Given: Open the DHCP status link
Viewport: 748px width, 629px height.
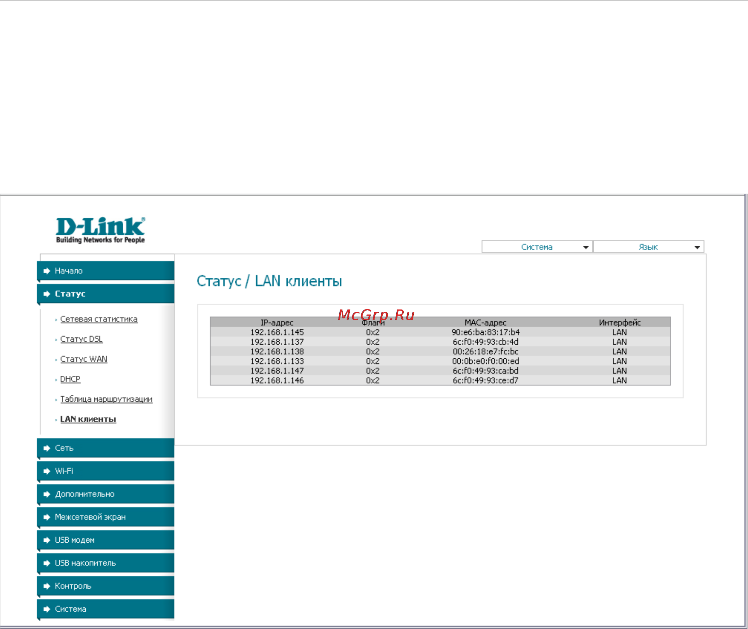Looking at the screenshot, I should point(70,379).
